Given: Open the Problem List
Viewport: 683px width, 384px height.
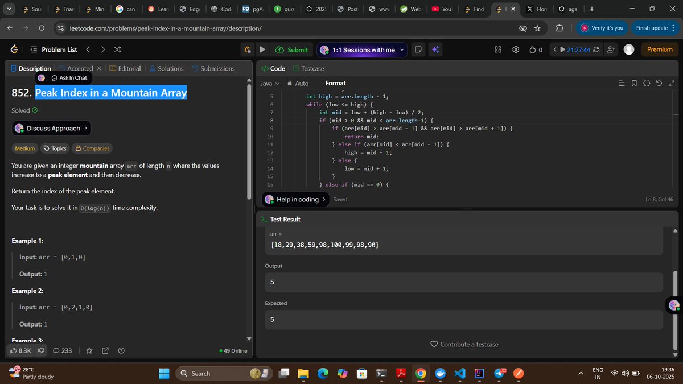Looking at the screenshot, I should 54,49.
